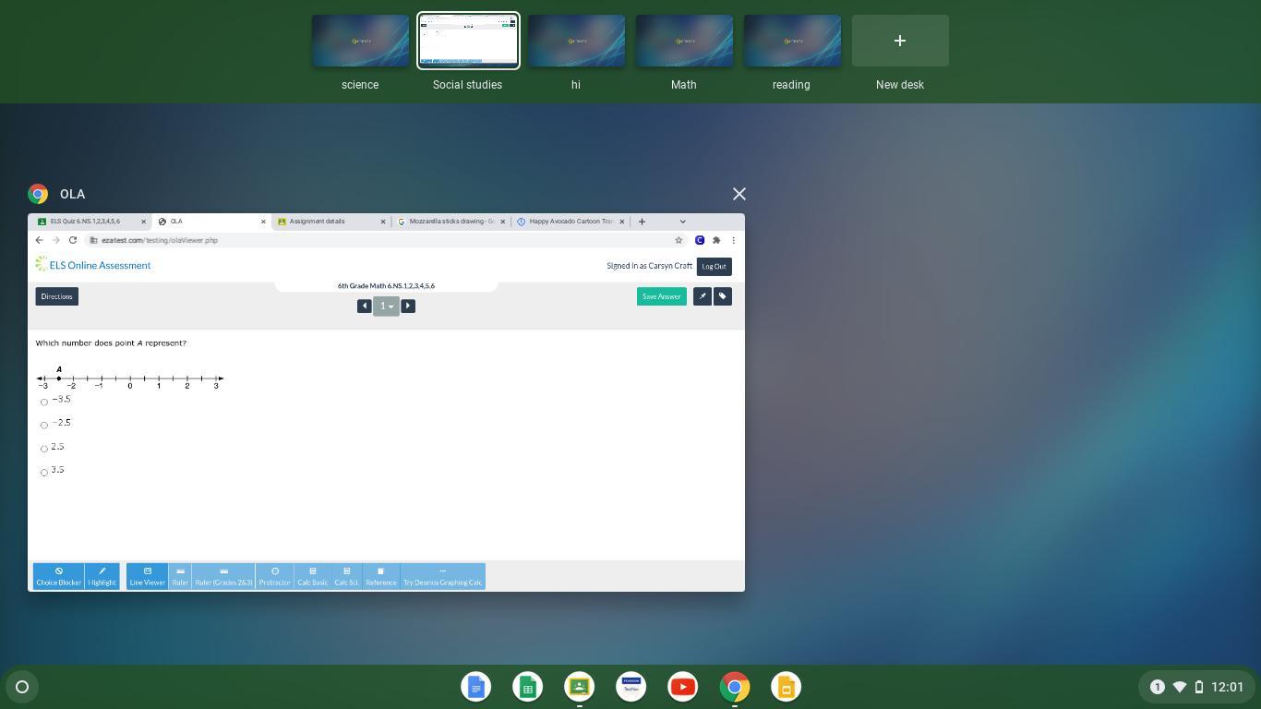Switch to the reading desk
The height and width of the screenshot is (709, 1261).
792,41
